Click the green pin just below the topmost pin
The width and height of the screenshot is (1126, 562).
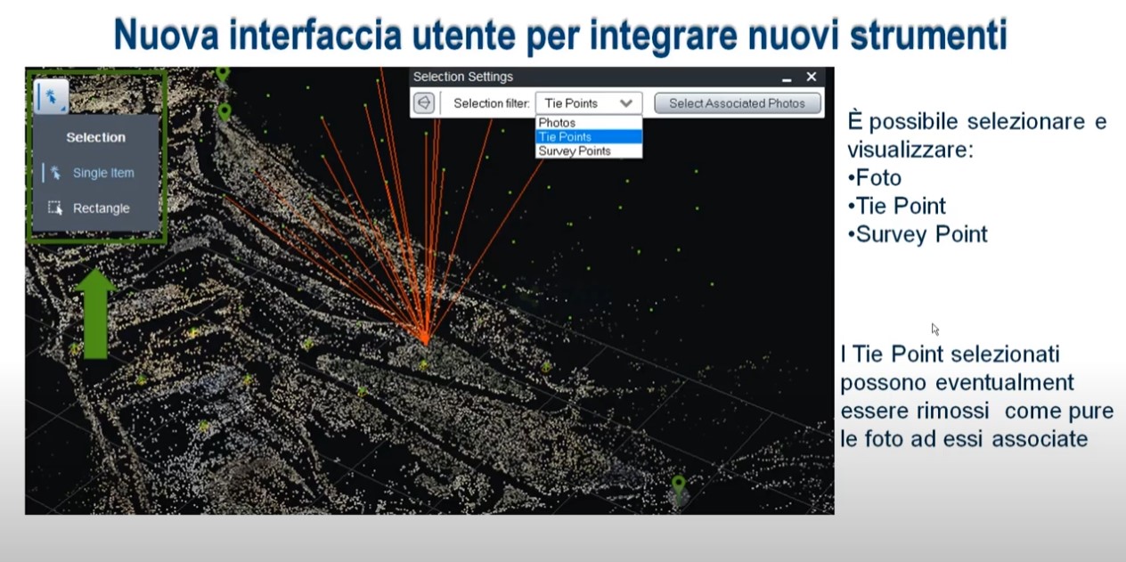tap(224, 112)
